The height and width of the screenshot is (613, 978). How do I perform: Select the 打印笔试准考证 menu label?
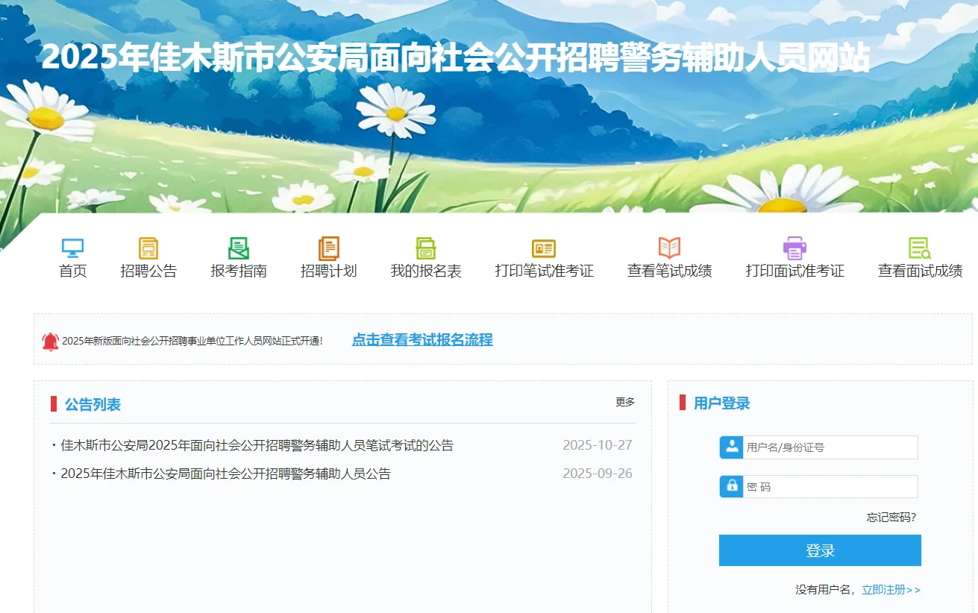pos(544,271)
